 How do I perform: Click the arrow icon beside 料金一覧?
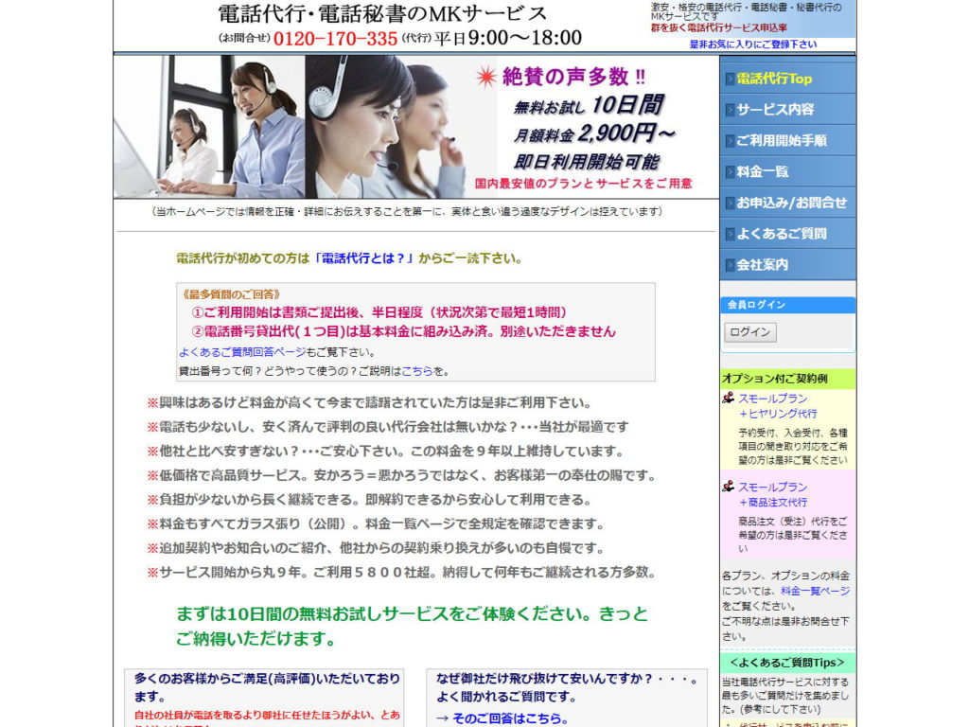tap(729, 172)
